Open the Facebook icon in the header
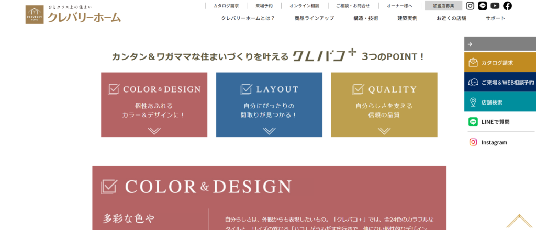The width and height of the screenshot is (536, 230). point(507,6)
